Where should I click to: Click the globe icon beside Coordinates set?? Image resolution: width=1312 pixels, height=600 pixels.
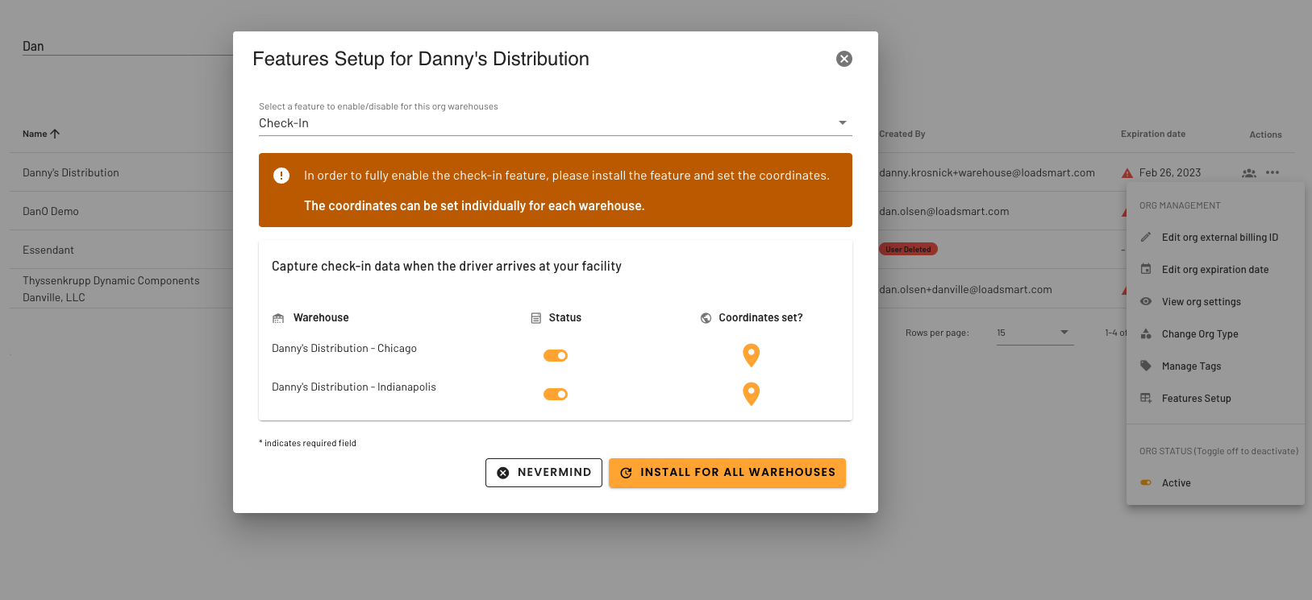pos(706,318)
